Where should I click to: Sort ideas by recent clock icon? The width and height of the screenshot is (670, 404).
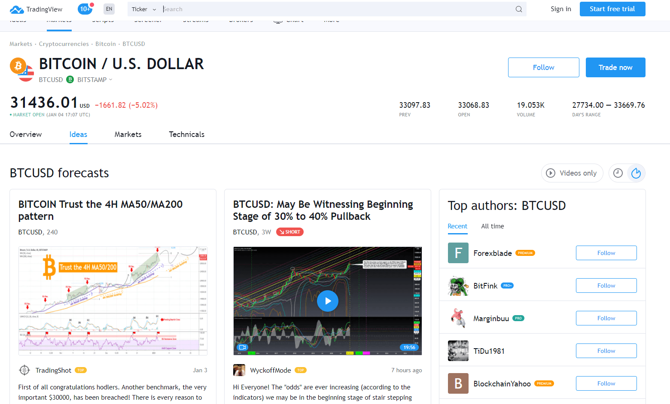(x=618, y=173)
